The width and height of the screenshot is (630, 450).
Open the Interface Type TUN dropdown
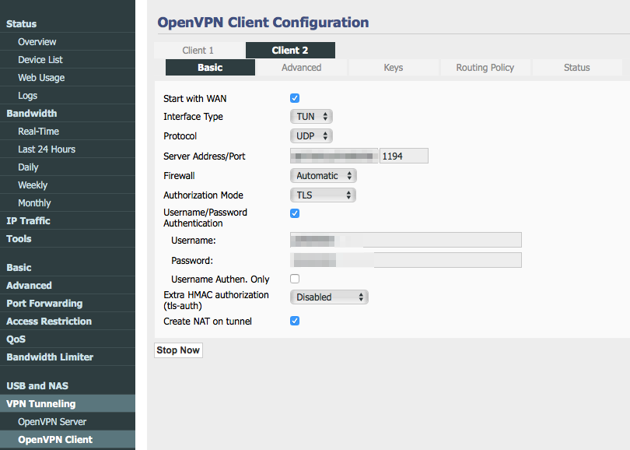click(x=311, y=117)
